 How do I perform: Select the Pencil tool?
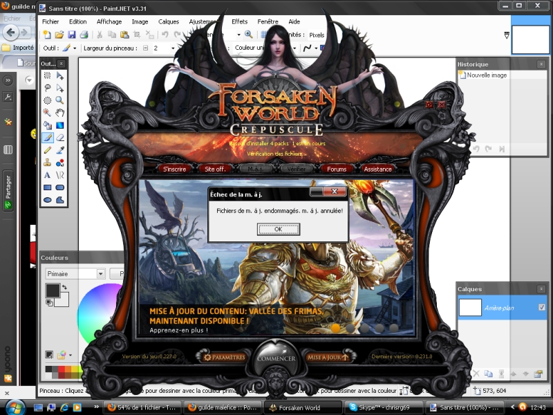pos(47,150)
